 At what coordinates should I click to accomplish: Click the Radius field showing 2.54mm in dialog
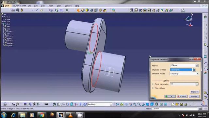click(x=183, y=65)
